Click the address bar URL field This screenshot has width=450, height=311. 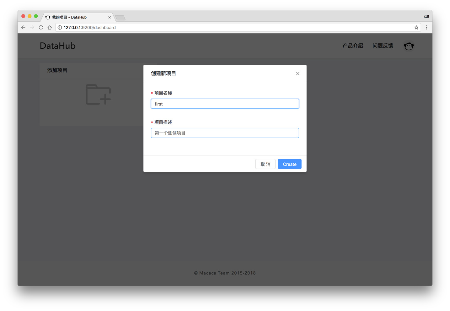pyautogui.click(x=220, y=28)
